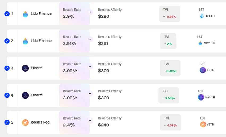Click the arrow next to 2.91% reward rate
Viewport: 226px width, 137px height.
[x=90, y=39]
